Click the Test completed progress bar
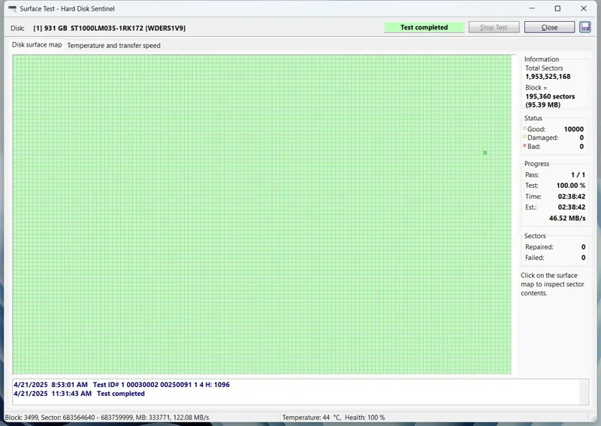Screen dimensions: 601x426 click(424, 27)
